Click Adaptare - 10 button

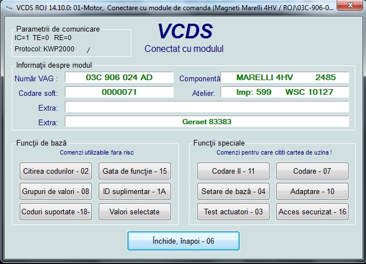coord(312,191)
